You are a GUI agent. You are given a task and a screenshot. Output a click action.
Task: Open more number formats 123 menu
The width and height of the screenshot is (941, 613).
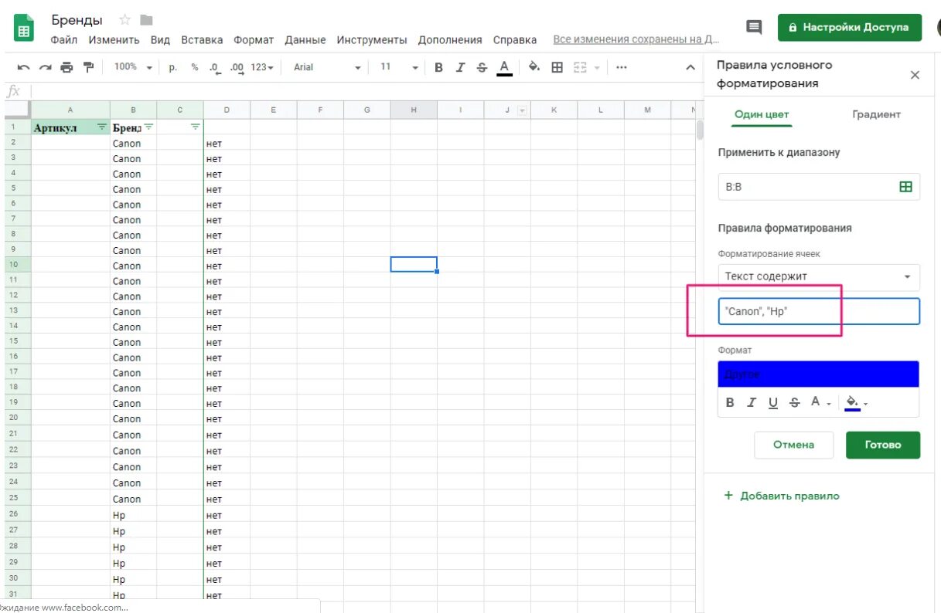(263, 68)
